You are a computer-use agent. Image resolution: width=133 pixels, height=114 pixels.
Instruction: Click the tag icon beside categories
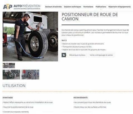tap(64, 55)
